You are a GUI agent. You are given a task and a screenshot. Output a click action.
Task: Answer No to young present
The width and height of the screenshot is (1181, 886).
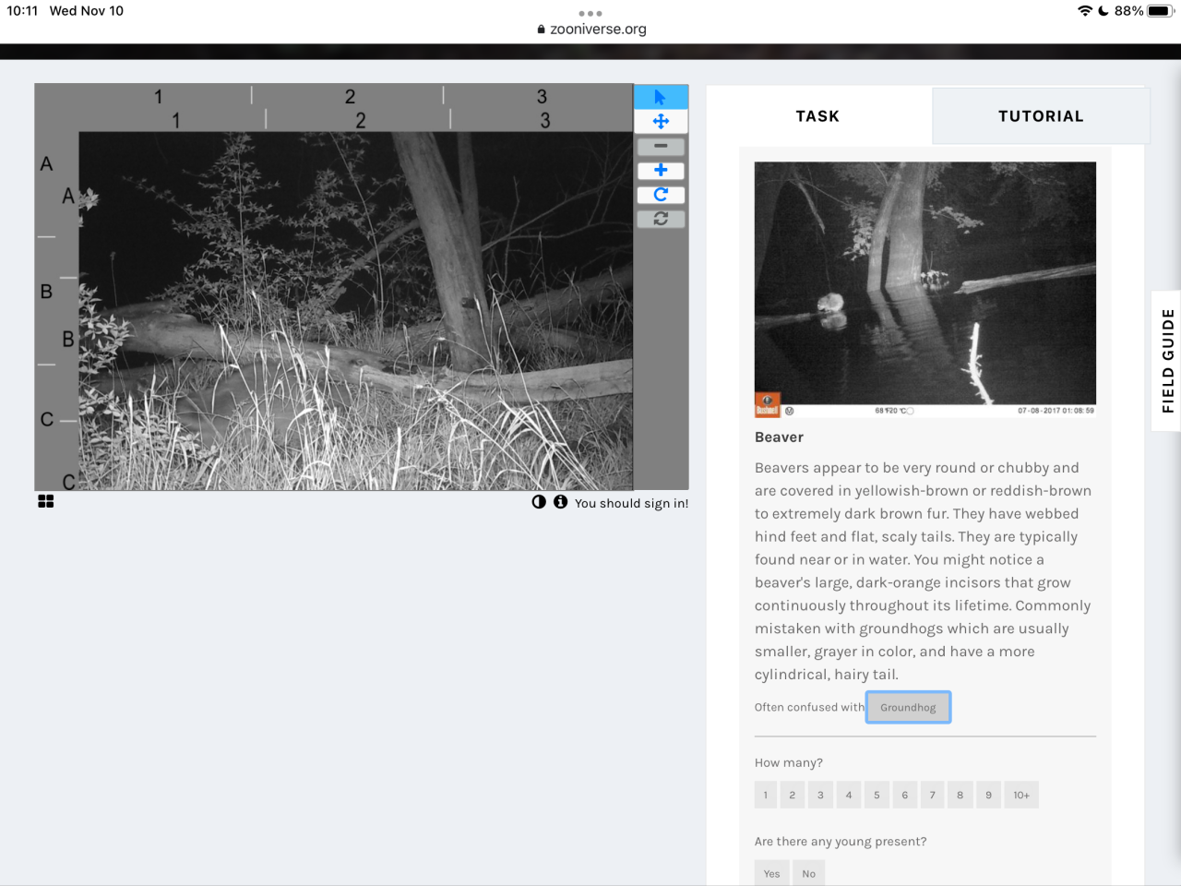[809, 873]
